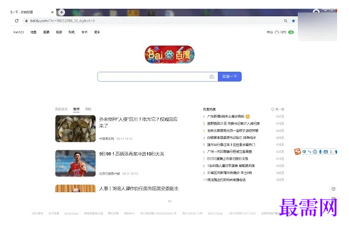Image resolution: width=349 pixels, height=227 pixels.
Task: Open hot search item ranked 10
Action: (227, 180)
